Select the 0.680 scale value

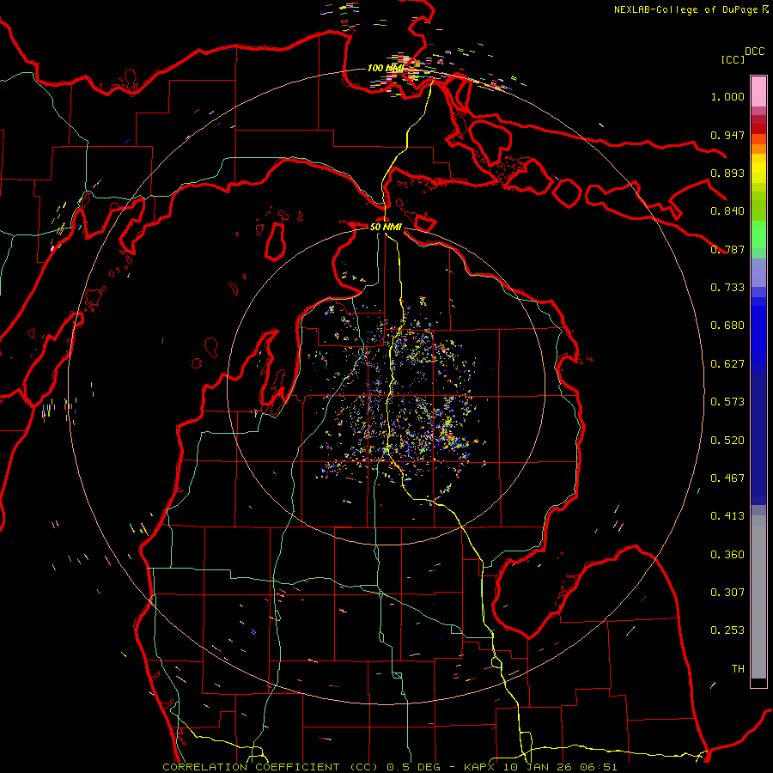coord(727,326)
